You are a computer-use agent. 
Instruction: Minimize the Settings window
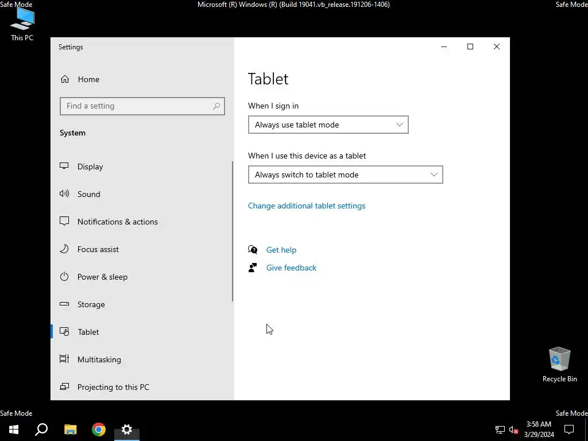[x=444, y=47]
